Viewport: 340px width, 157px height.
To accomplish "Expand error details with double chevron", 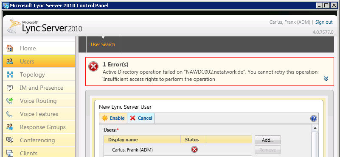I will pos(326,79).
